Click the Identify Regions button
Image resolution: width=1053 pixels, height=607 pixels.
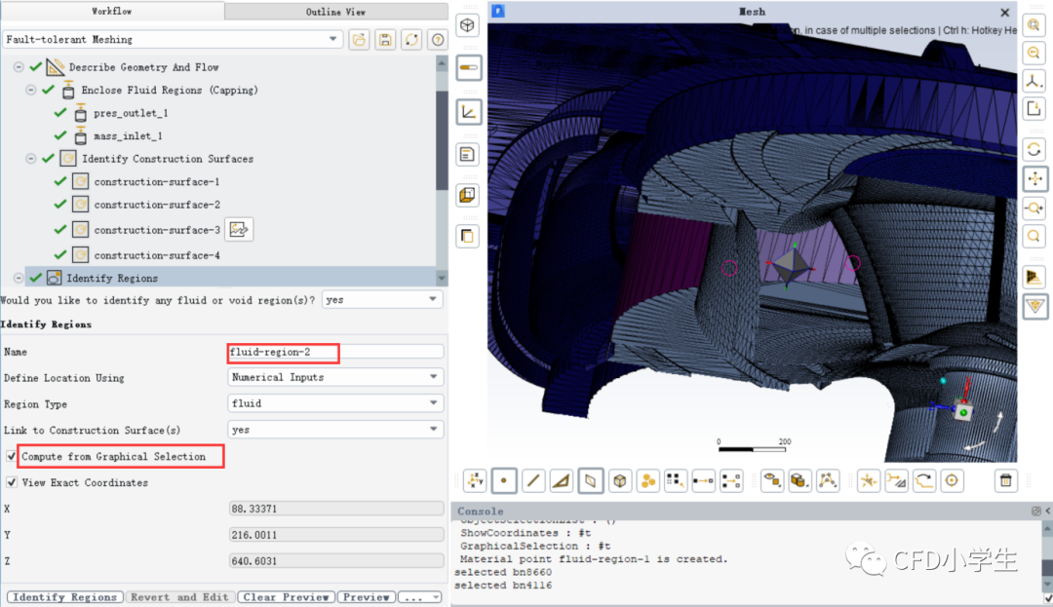(x=65, y=597)
